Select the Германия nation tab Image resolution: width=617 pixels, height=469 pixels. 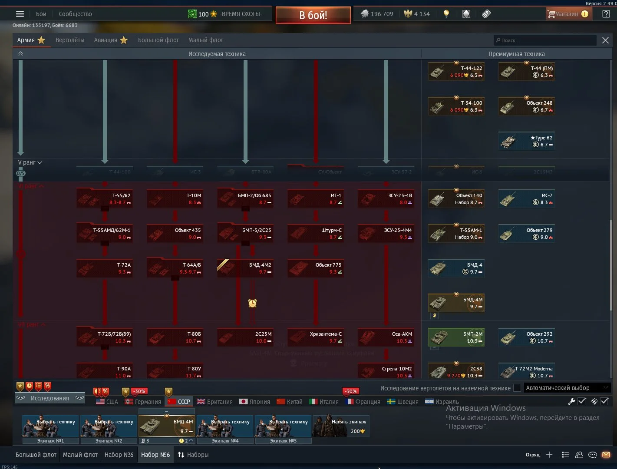point(143,402)
